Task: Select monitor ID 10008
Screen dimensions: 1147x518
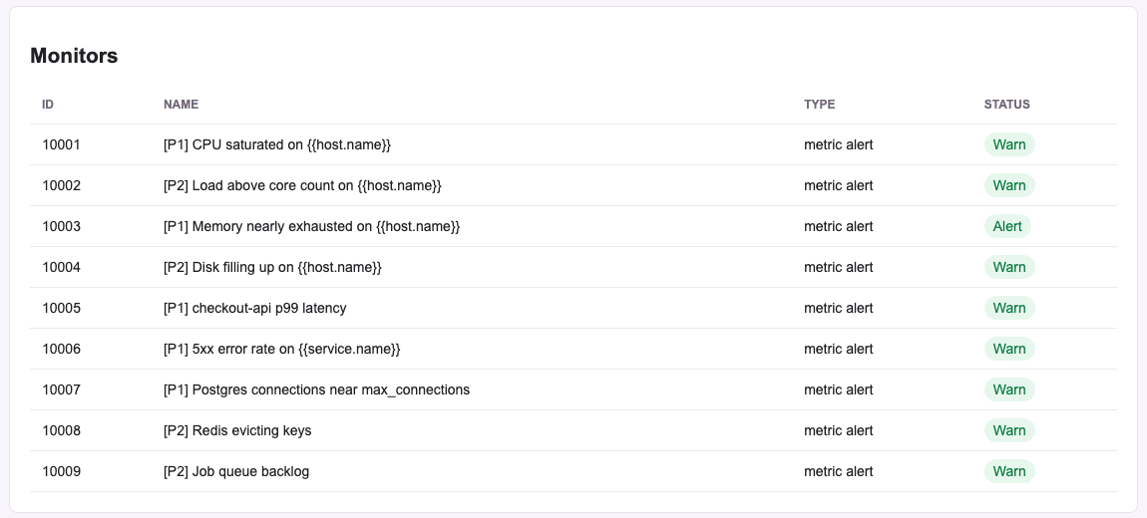Action: [x=62, y=431]
